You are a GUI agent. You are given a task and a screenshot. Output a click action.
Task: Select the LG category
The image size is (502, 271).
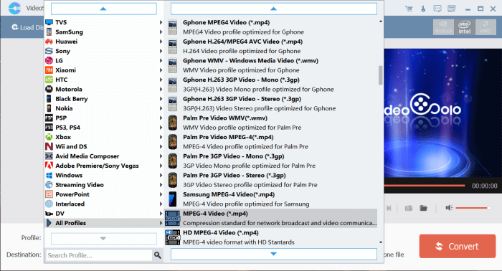pos(104,60)
